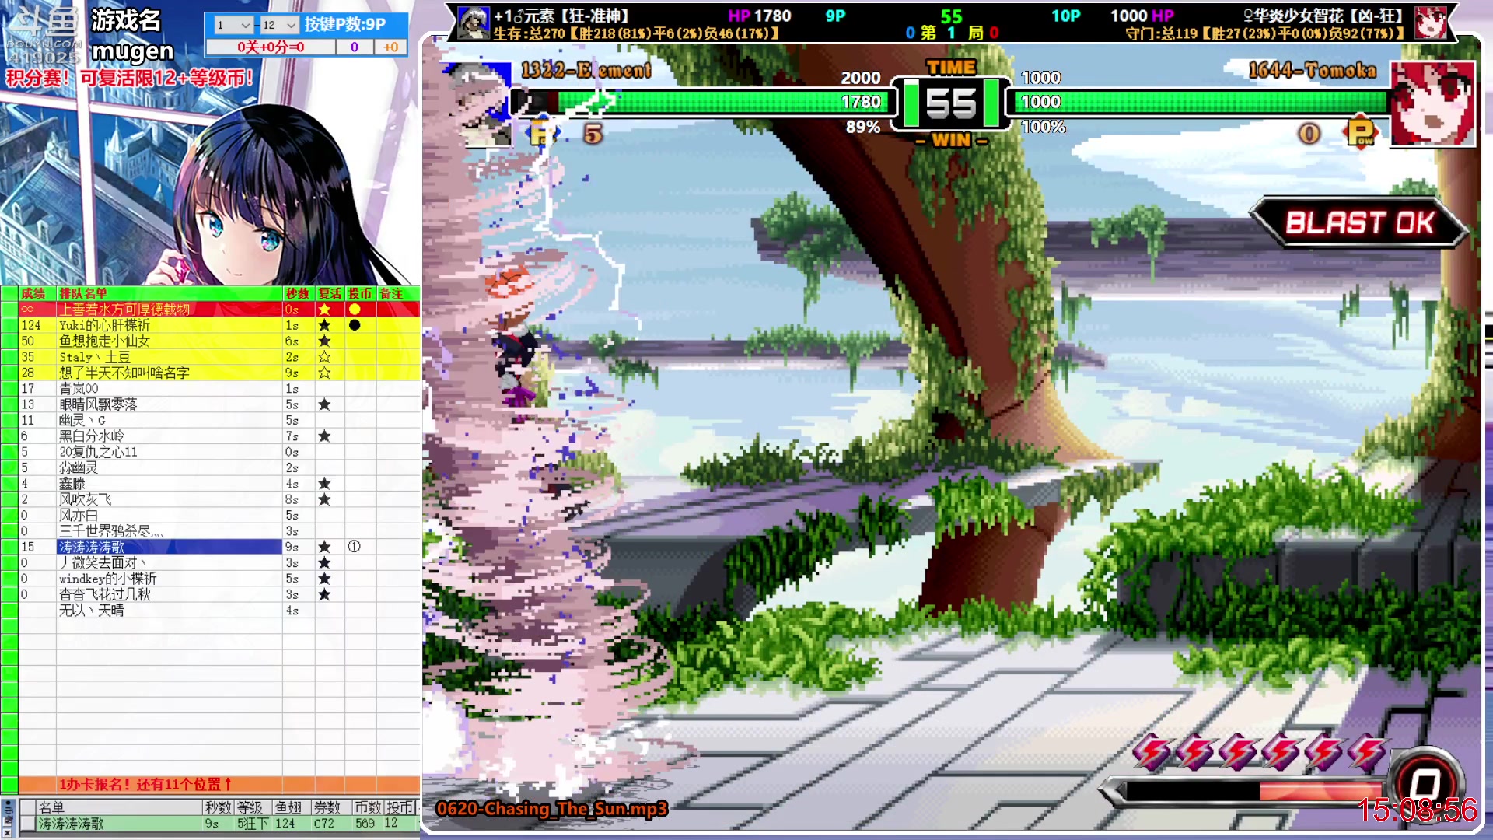Click the player one Pow icon
The width and height of the screenshot is (1493, 840).
[x=542, y=133]
